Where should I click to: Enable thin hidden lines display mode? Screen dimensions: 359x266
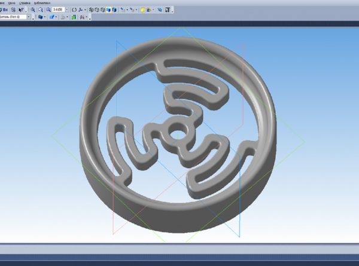pos(102,10)
